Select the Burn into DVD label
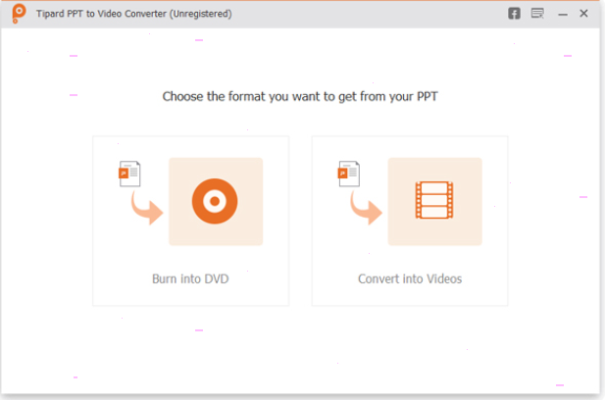 pyautogui.click(x=190, y=278)
